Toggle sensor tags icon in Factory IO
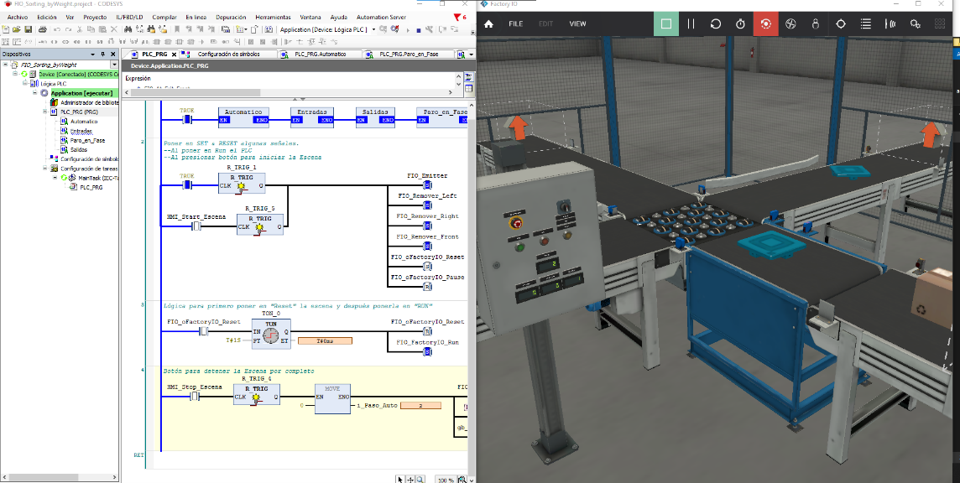The image size is (960, 483). point(890,23)
